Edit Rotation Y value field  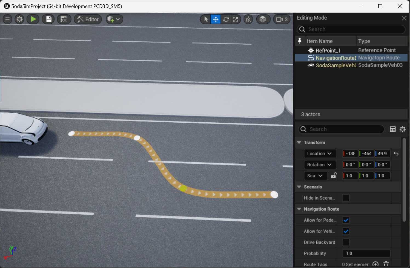click(366, 165)
